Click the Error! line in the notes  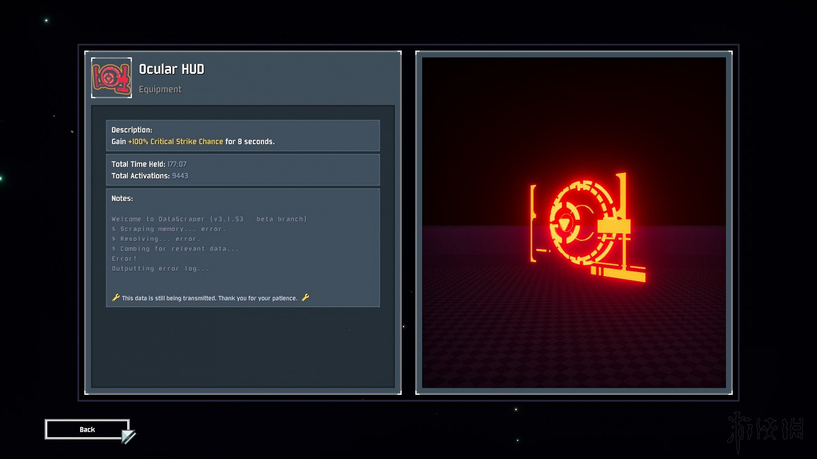click(124, 259)
